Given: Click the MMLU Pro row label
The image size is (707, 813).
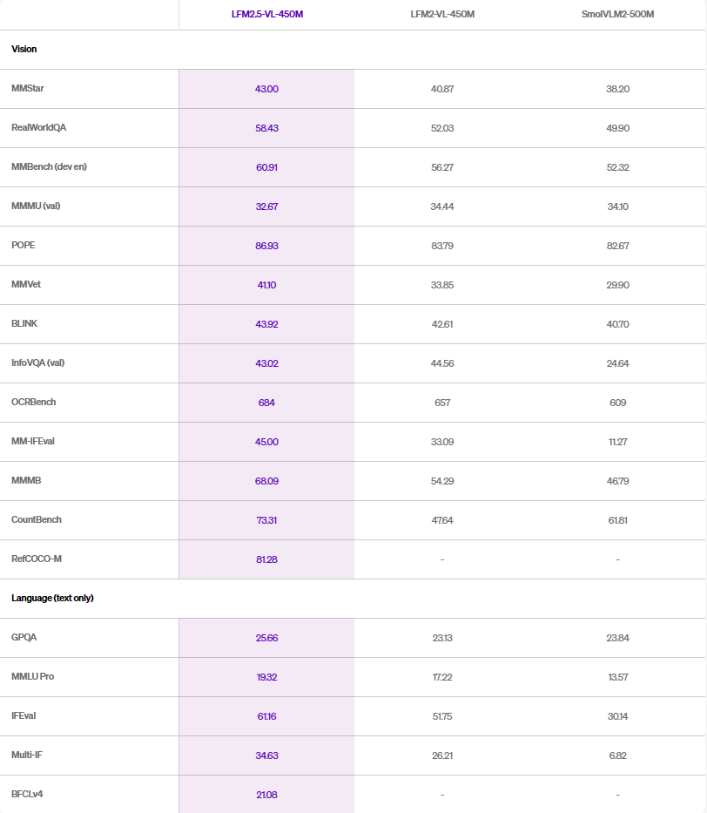Looking at the screenshot, I should [x=33, y=677].
